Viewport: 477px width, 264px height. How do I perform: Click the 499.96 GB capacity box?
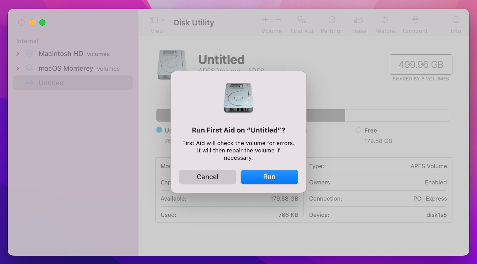pos(421,65)
